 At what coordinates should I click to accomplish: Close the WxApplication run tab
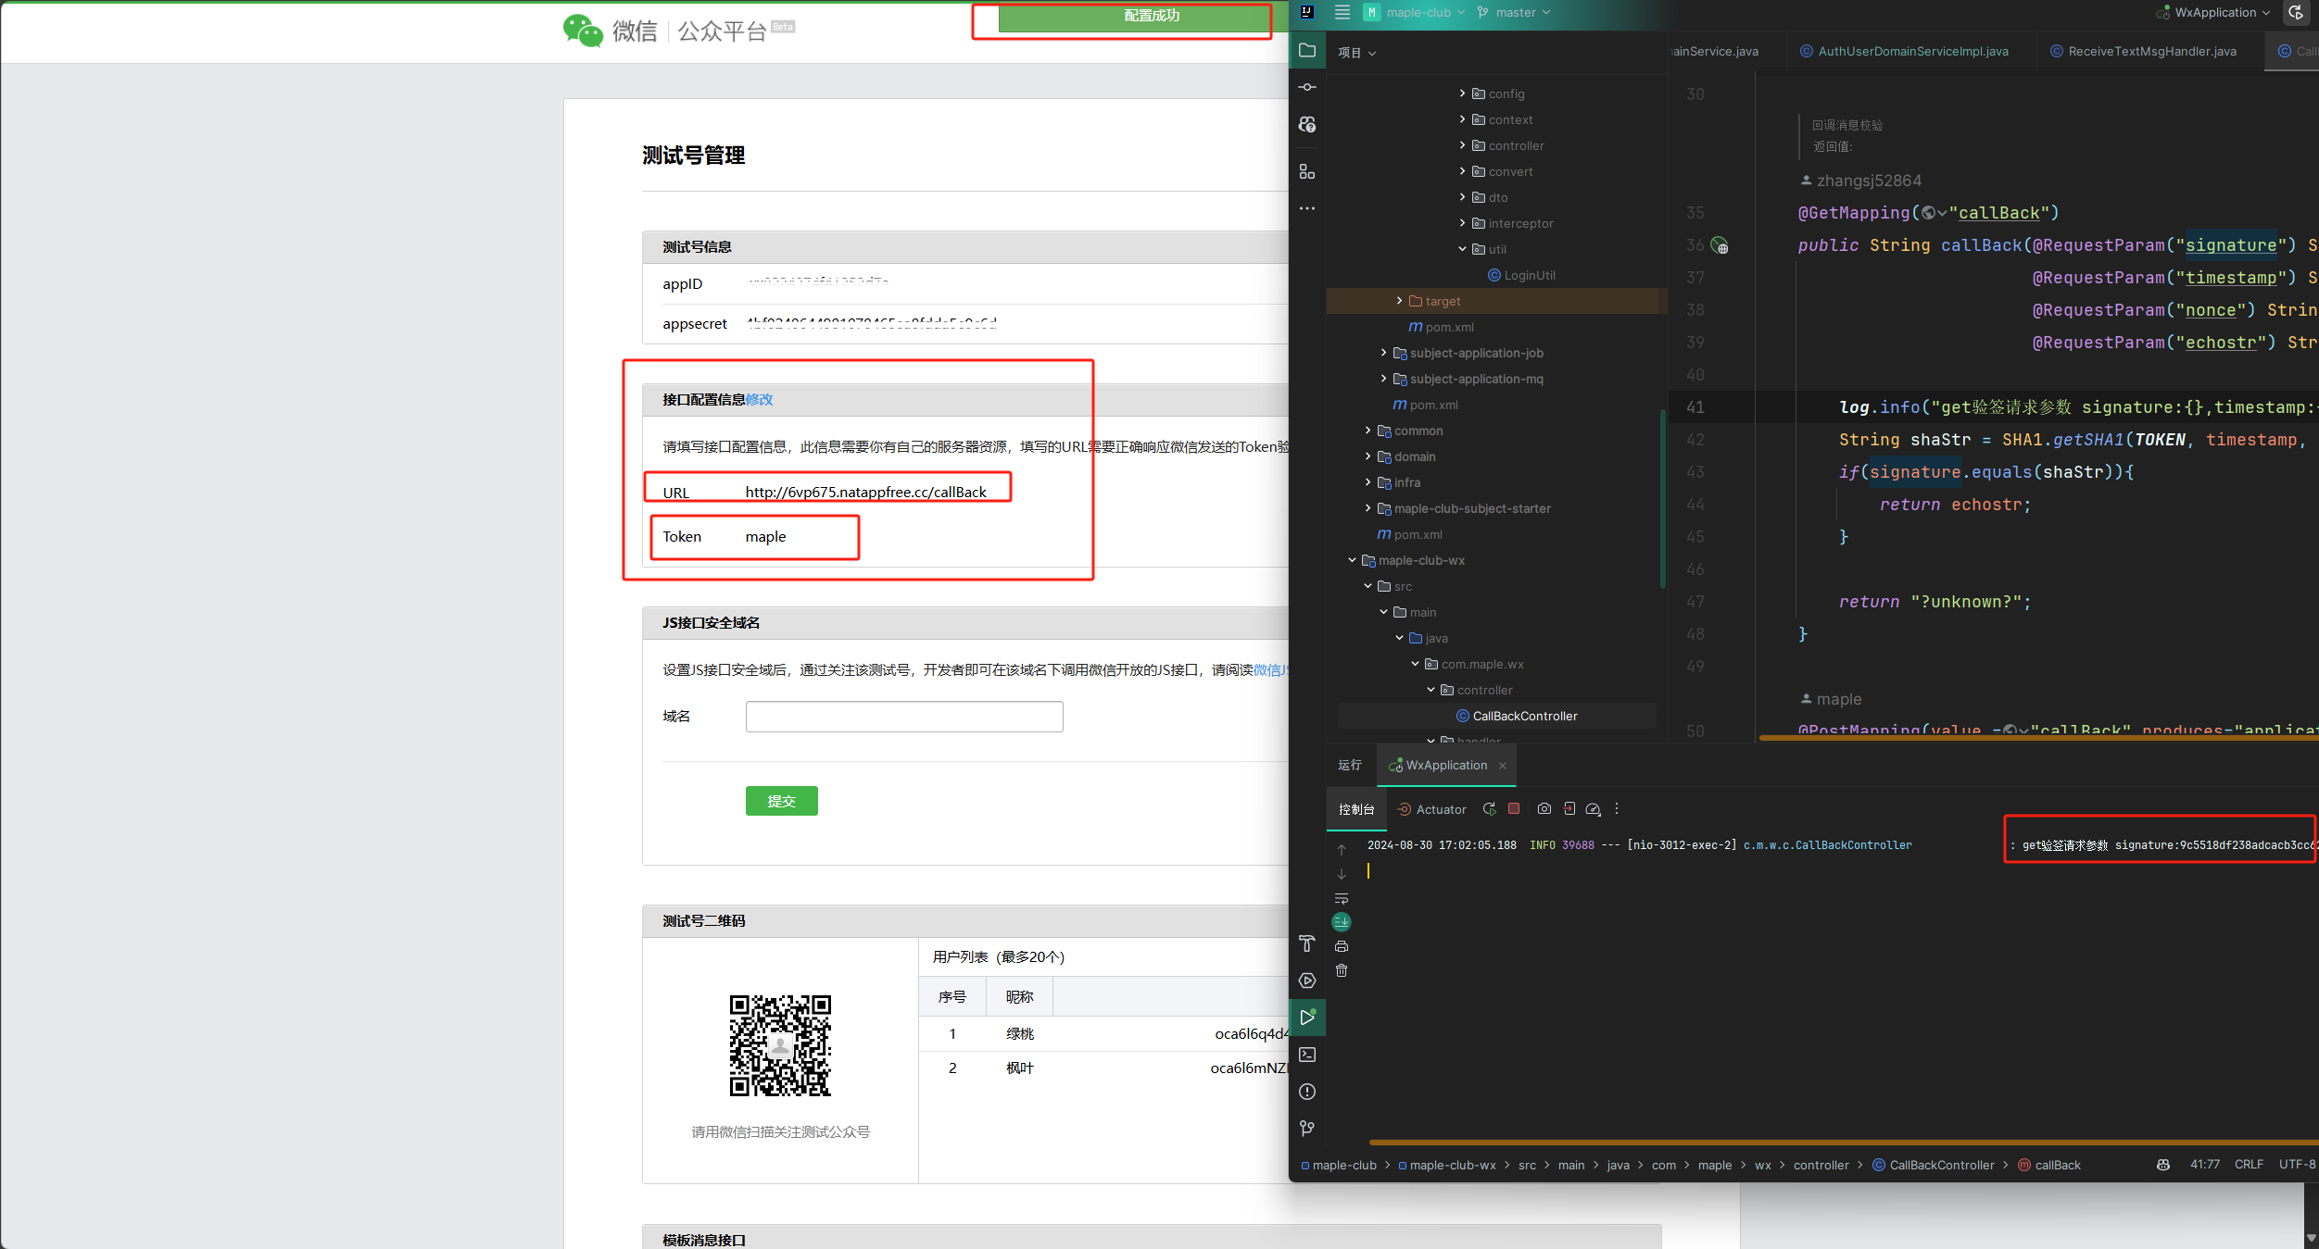pos(1503,765)
